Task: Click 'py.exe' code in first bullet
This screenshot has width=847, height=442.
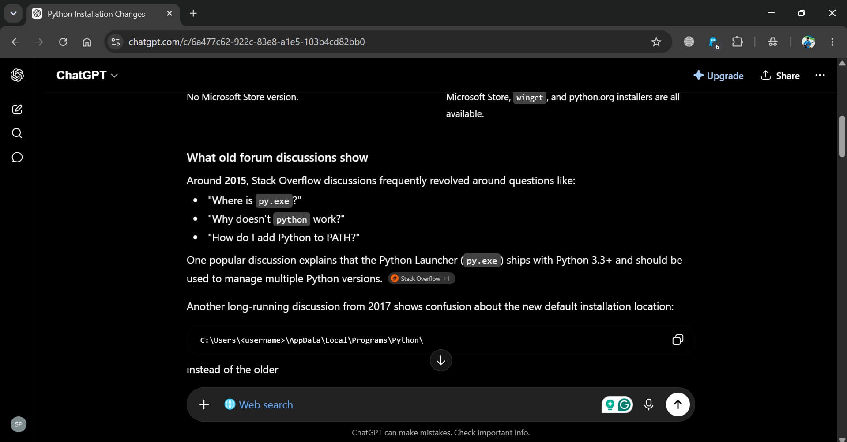Action: pyautogui.click(x=274, y=201)
